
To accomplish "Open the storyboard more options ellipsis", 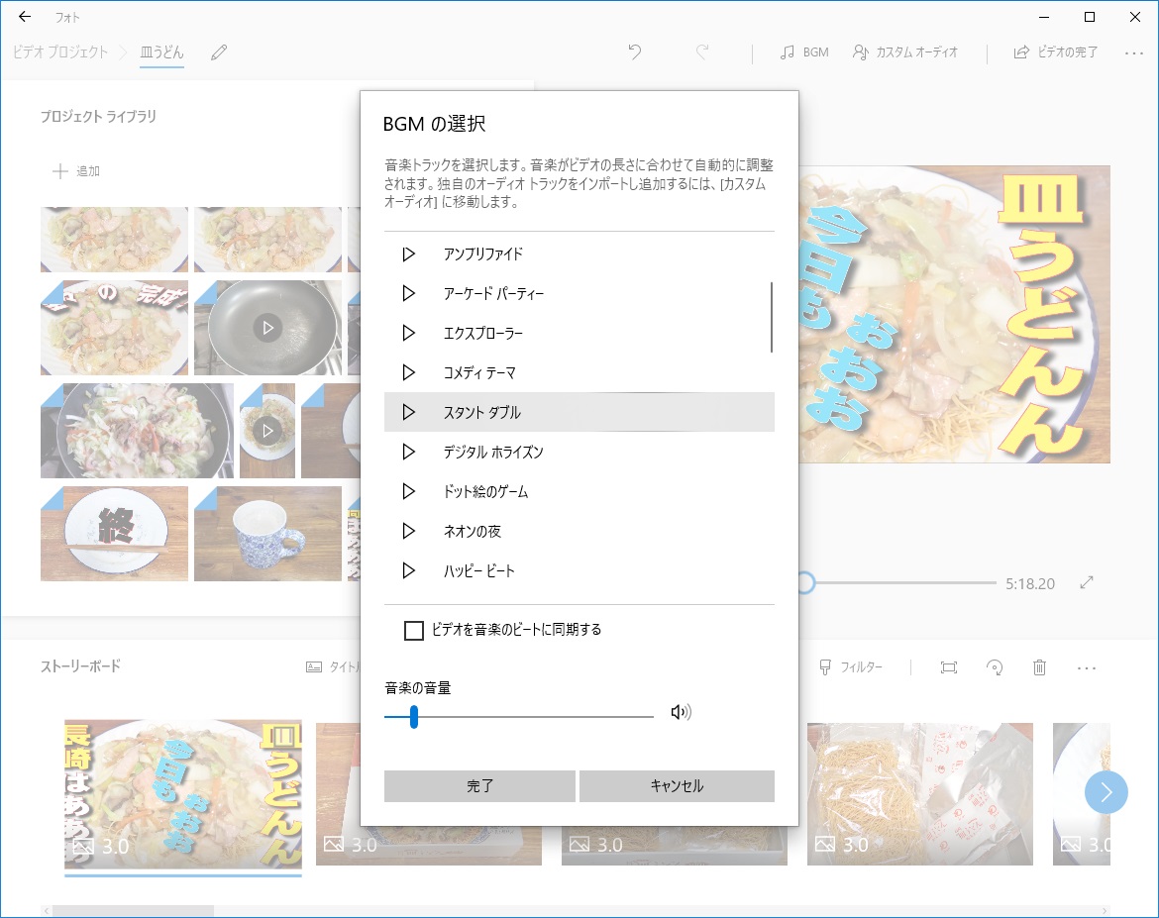I will 1087,668.
